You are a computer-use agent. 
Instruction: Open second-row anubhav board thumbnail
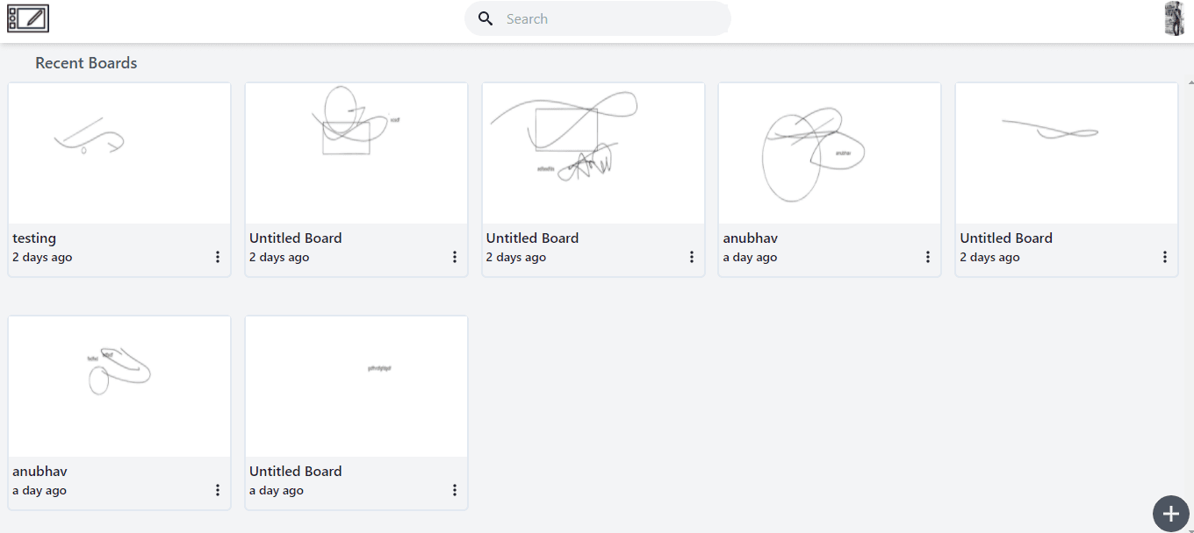tap(119, 387)
